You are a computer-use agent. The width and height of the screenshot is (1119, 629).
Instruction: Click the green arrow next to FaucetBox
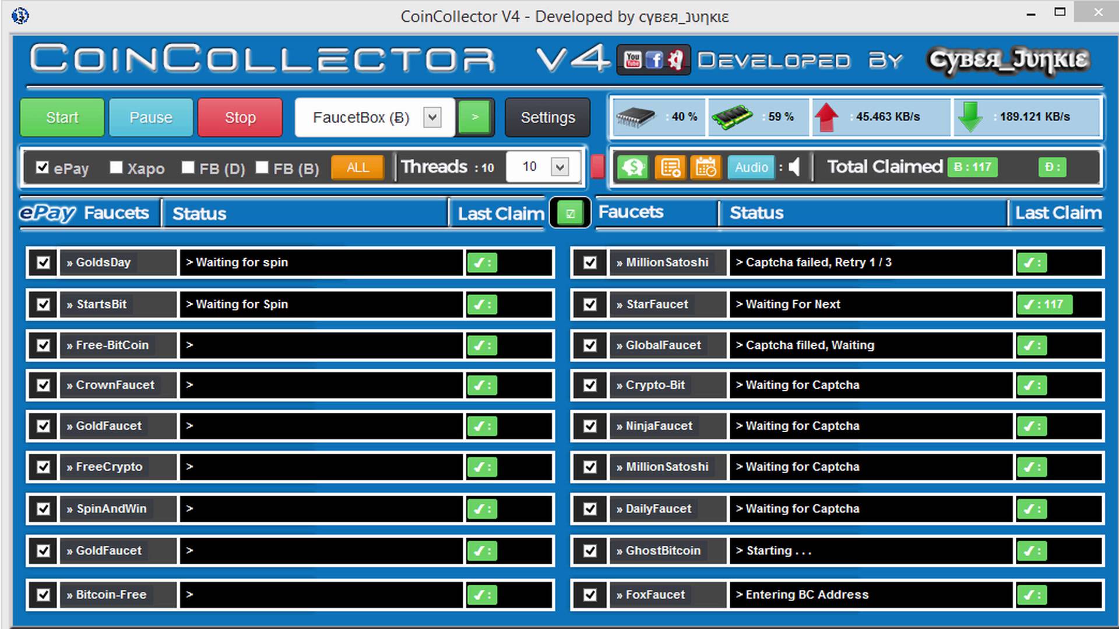[475, 116]
